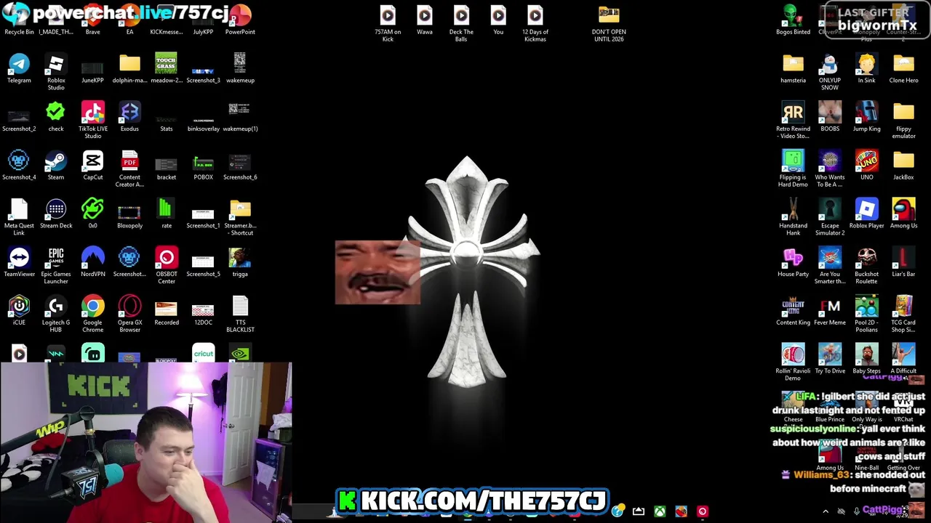Open the iCUE shortcut
This screenshot has width=931, height=523.
pos(19,311)
